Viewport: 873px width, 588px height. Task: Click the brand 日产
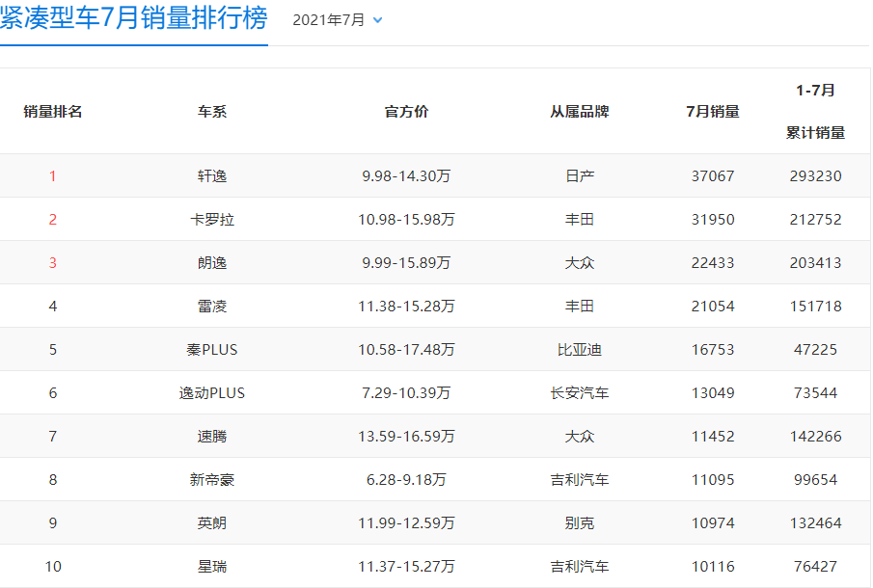(580, 175)
